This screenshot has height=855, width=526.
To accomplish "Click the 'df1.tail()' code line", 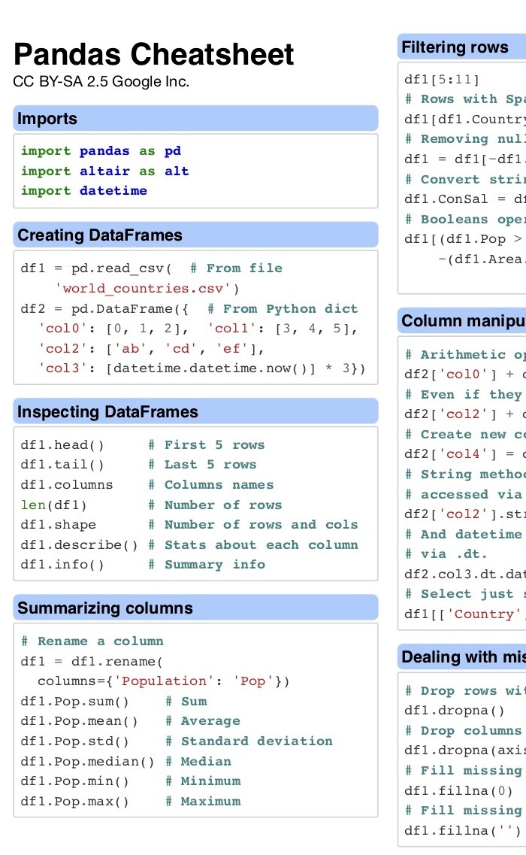I will point(62,465).
